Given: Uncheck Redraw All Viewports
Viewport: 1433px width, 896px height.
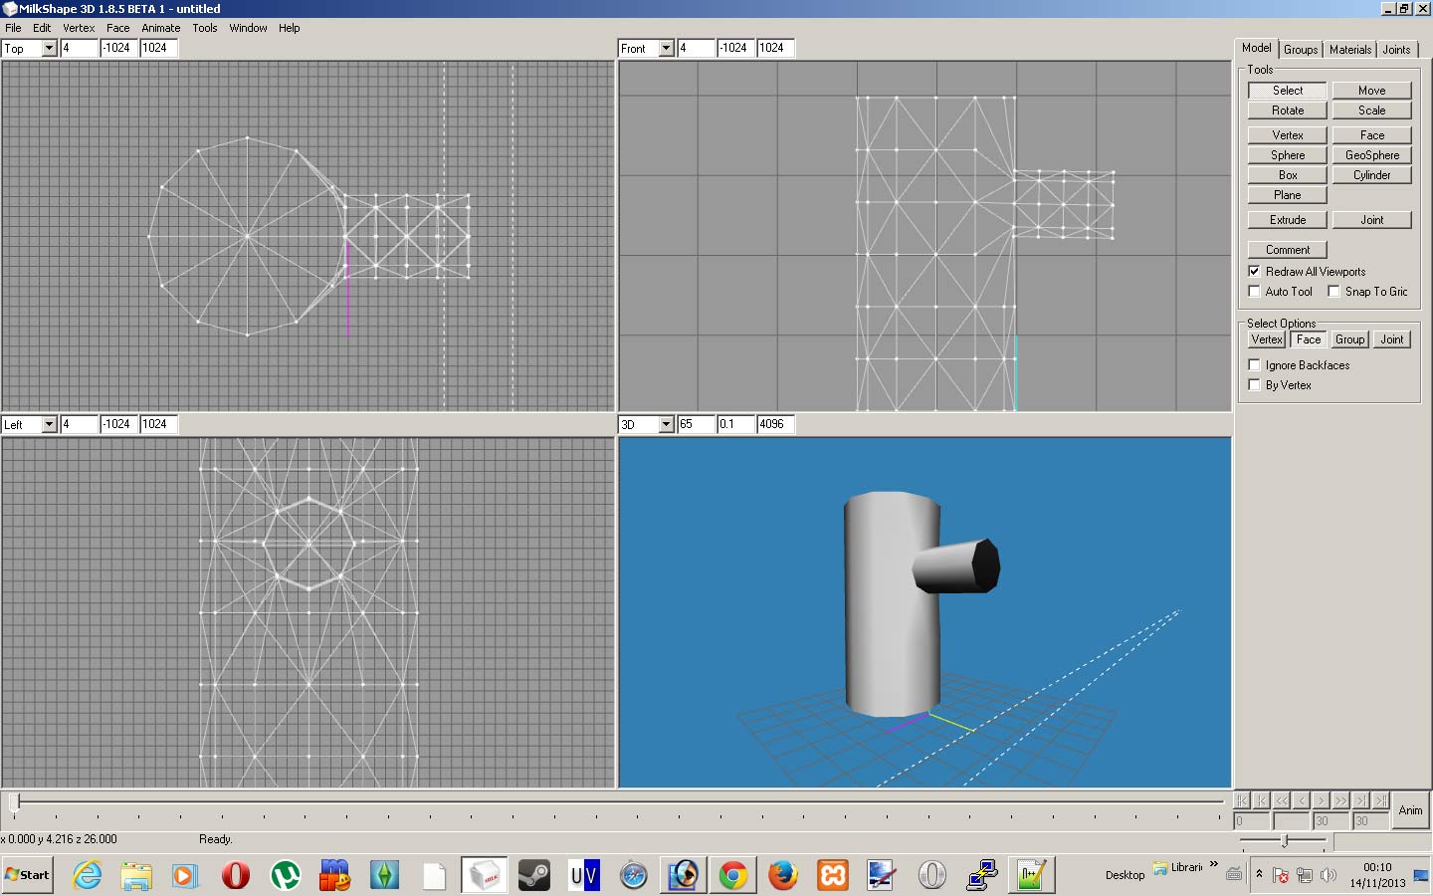Looking at the screenshot, I should pyautogui.click(x=1254, y=271).
